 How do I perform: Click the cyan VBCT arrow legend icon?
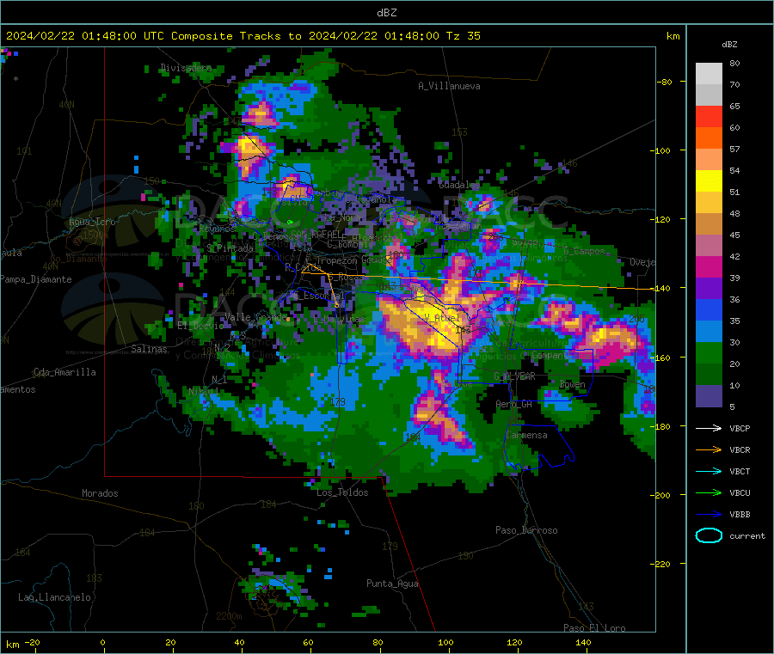point(709,471)
